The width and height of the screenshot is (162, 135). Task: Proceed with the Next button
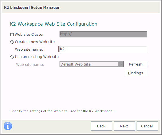(124, 126)
